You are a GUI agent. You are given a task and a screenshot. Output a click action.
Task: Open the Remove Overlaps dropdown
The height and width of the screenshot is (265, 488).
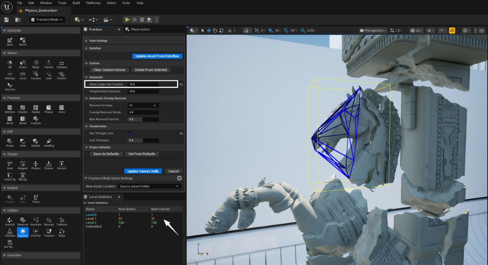(143, 105)
